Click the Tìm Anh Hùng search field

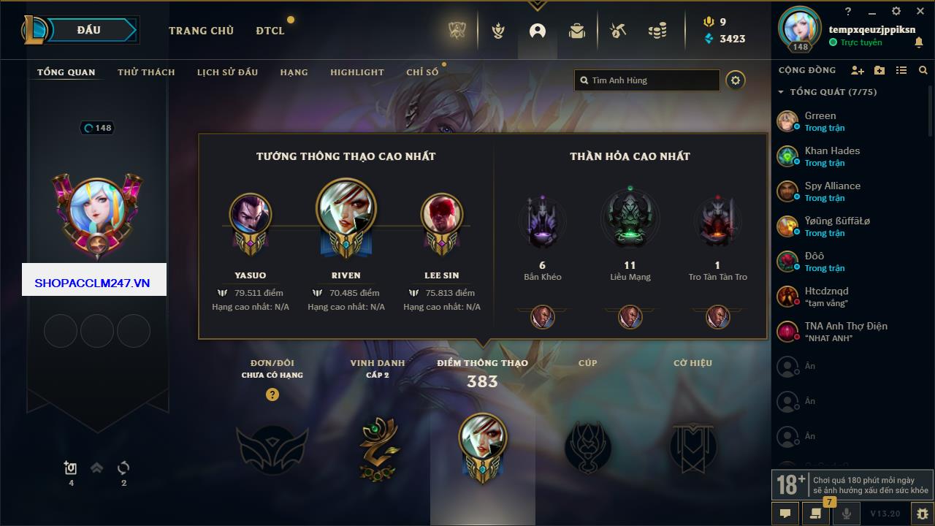647,80
